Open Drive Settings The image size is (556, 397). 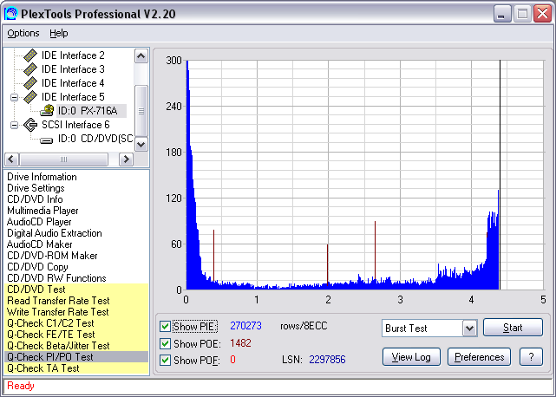[x=36, y=188]
